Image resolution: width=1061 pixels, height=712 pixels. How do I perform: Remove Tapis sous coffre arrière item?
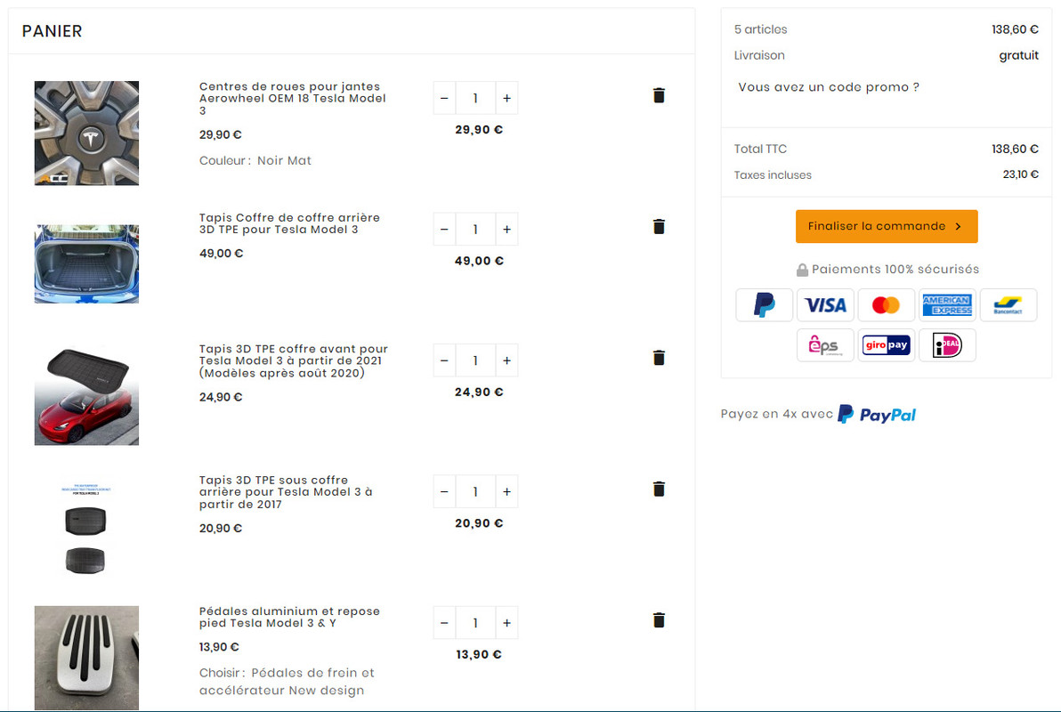tap(659, 489)
